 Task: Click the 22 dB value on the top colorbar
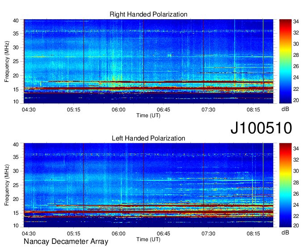[296, 89]
